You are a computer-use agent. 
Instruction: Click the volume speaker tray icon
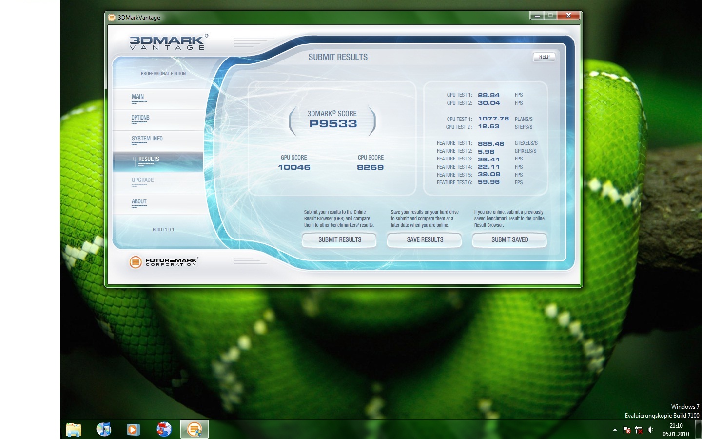tap(650, 430)
